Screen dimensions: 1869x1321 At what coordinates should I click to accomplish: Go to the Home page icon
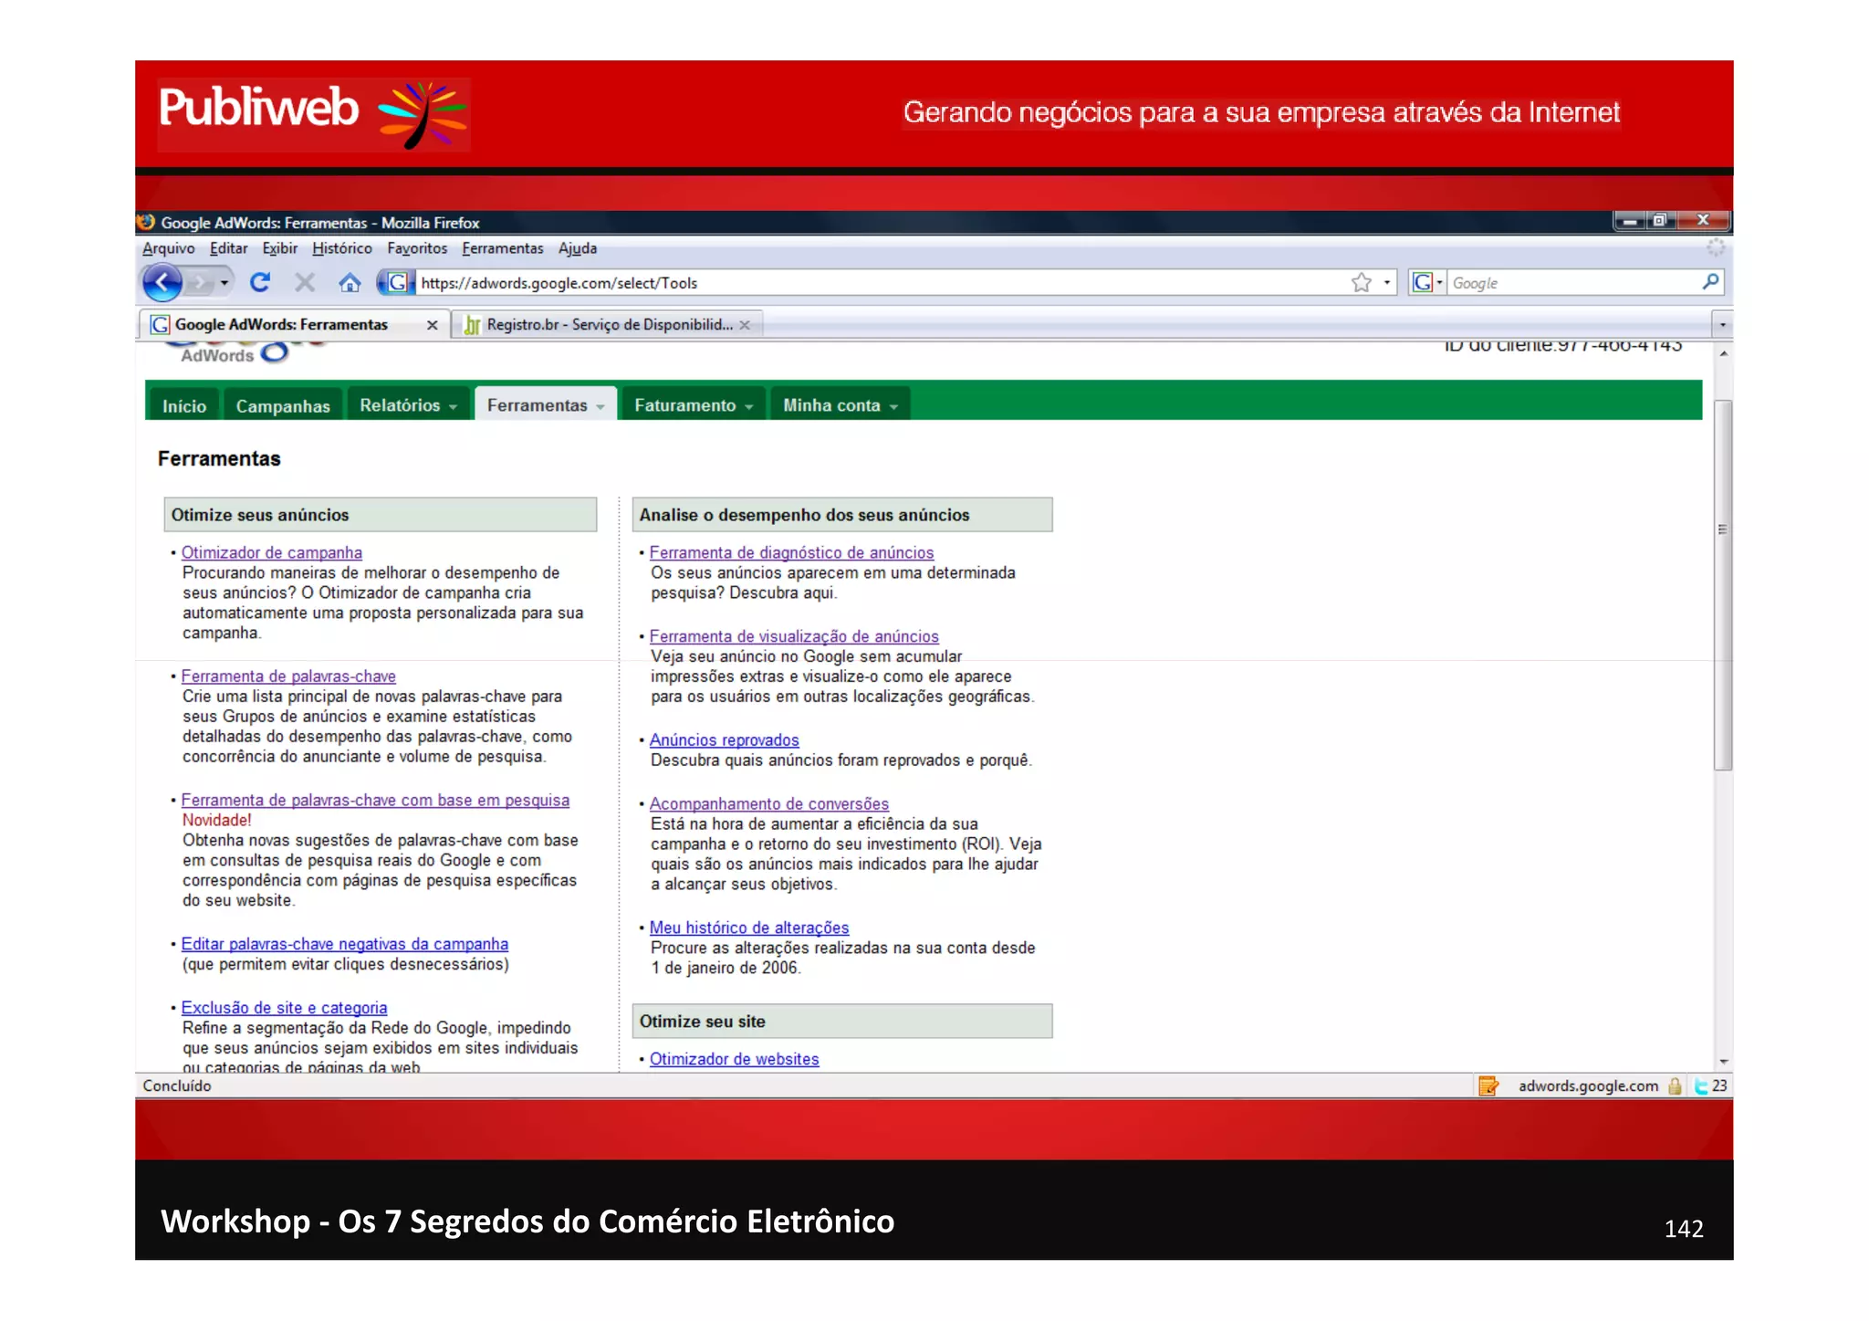pyautogui.click(x=350, y=283)
